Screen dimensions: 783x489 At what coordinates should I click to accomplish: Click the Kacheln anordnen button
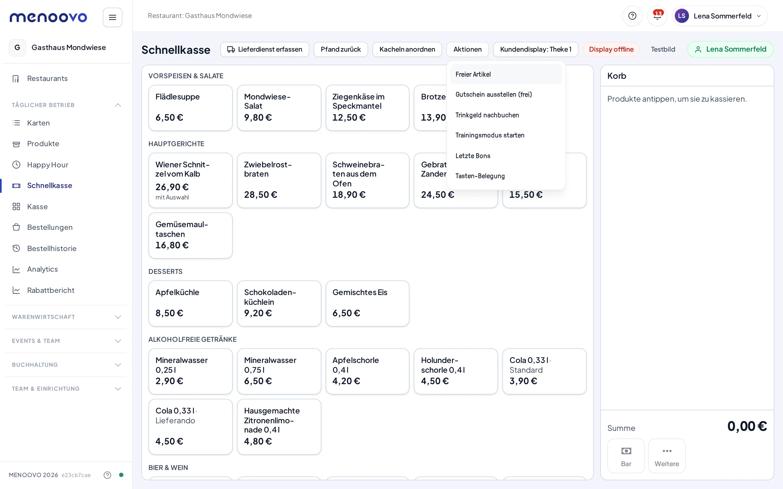coord(407,49)
